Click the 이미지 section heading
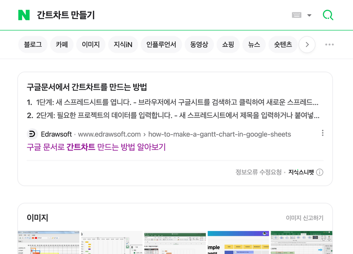Screen dimensions: 353x254 coord(37,218)
